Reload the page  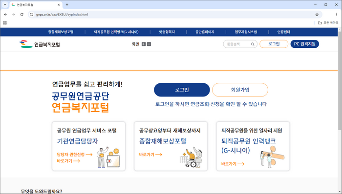point(22,15)
